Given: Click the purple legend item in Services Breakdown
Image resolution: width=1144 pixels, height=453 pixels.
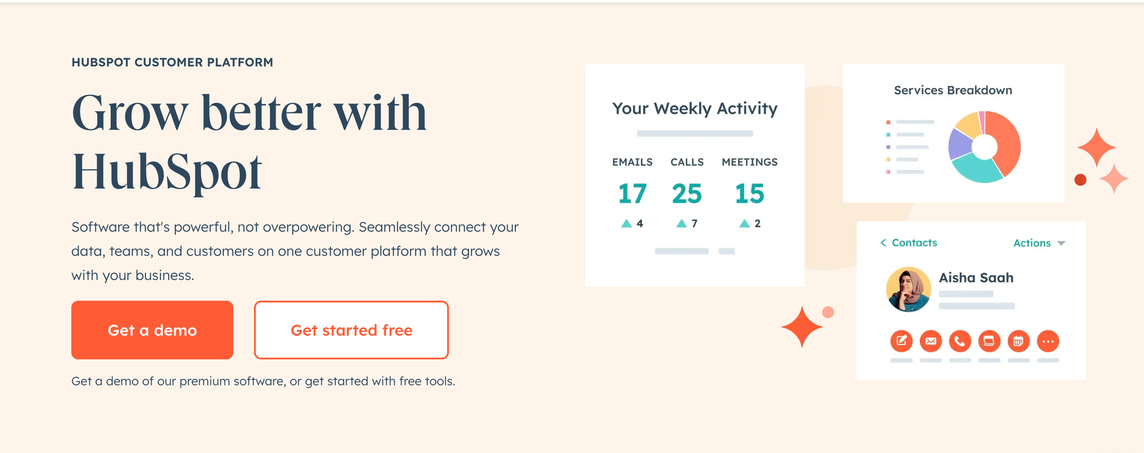Looking at the screenshot, I should 888,146.
